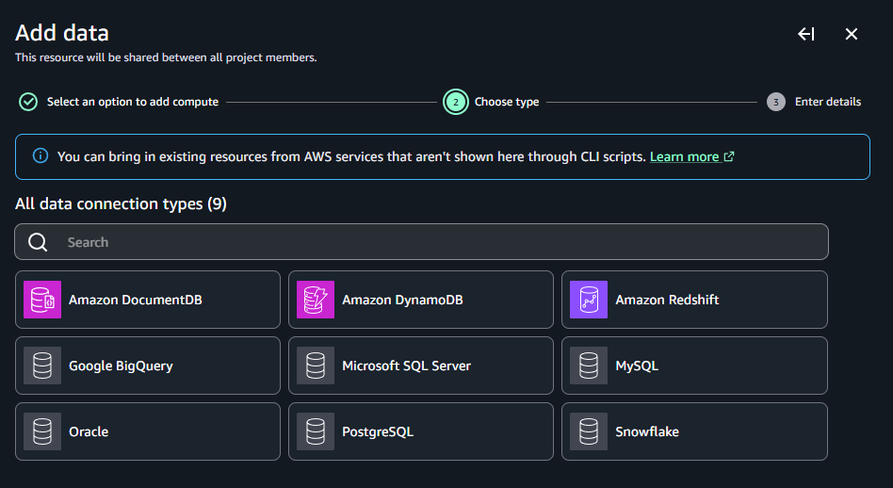Viewport: 893px width, 488px height.
Task: Select the Snowflake label text
Action: click(x=647, y=431)
